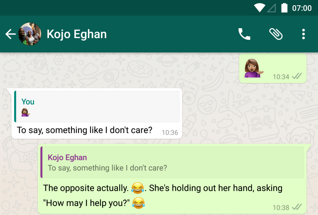Tap the back arrow in the header
The image size is (318, 215).
(x=11, y=34)
